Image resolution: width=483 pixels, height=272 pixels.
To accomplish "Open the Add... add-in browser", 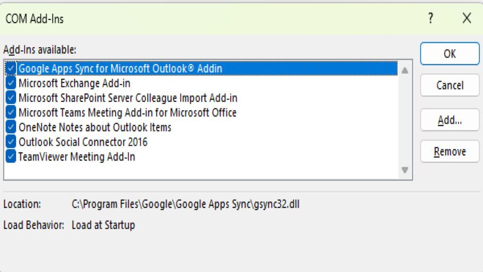I will 450,120.
